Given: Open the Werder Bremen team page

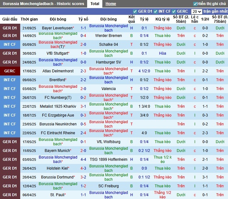Looking at the screenshot, I should (x=108, y=36).
